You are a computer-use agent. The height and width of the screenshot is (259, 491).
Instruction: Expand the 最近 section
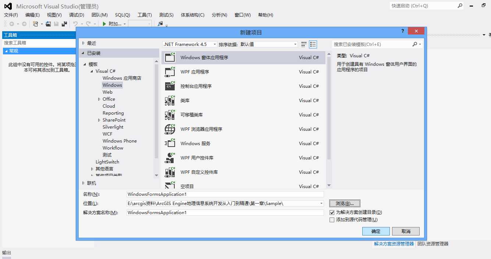click(83, 43)
